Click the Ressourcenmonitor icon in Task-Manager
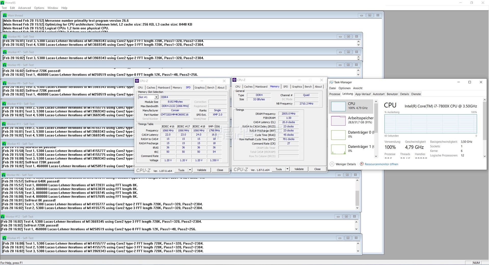The image size is (489, 265). 362,164
